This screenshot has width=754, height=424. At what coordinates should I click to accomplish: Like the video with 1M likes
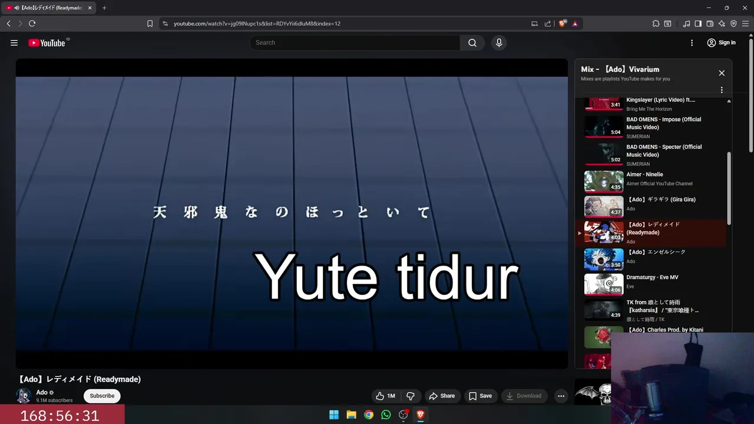coord(385,396)
